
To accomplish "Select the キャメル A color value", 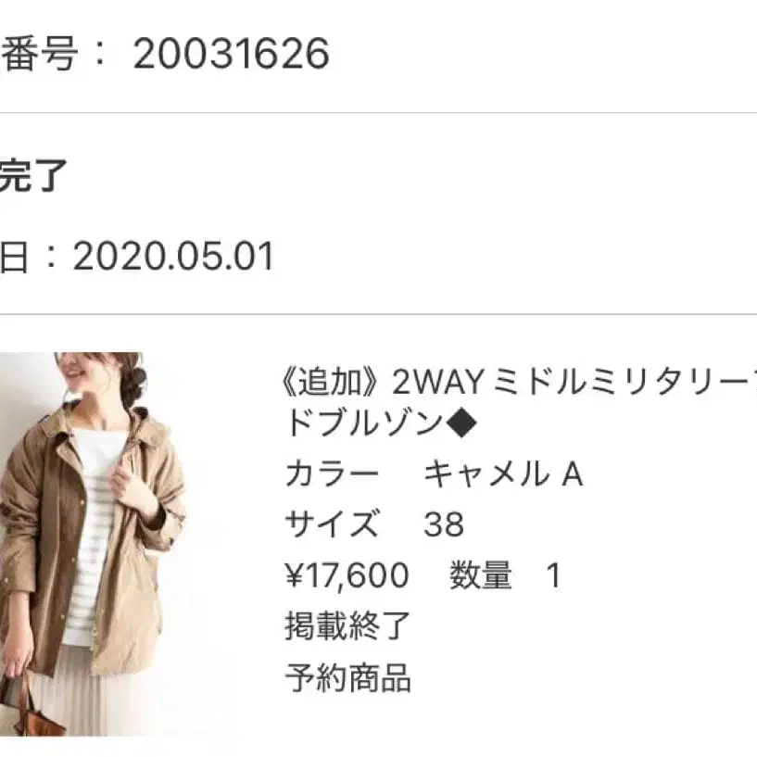I will click(503, 474).
